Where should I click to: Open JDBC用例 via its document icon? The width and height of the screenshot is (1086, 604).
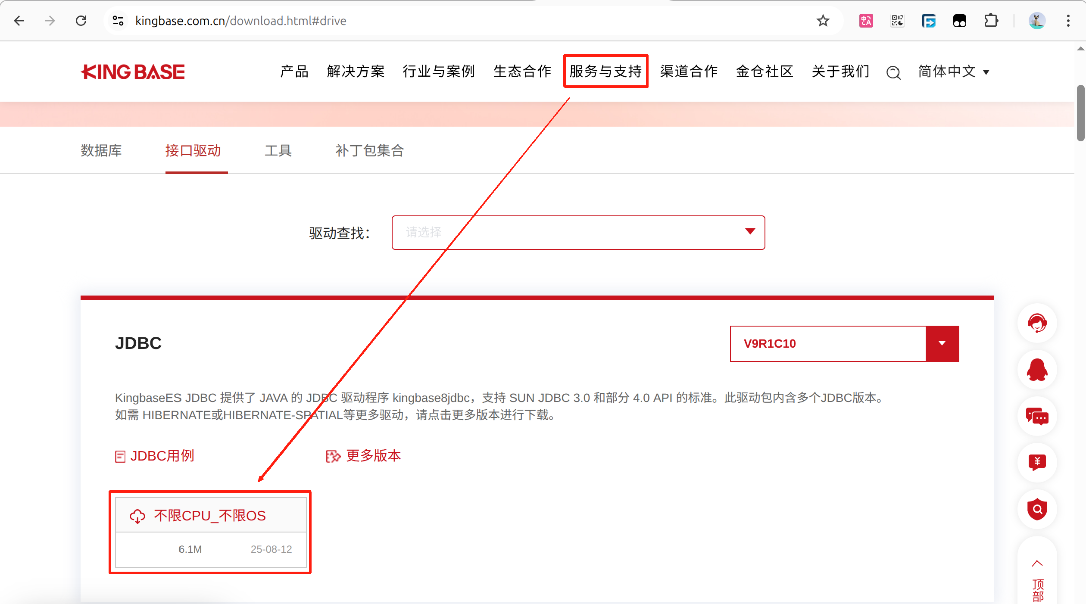(120, 456)
